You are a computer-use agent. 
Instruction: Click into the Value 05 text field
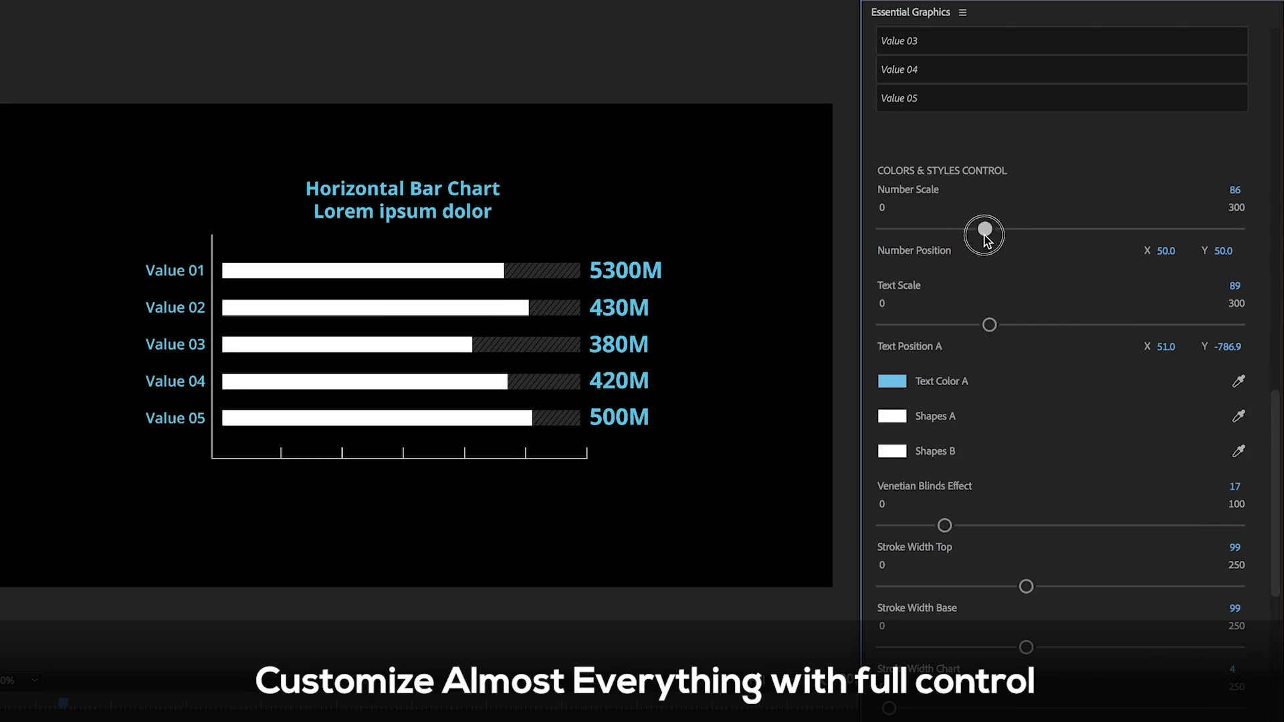[1061, 98]
